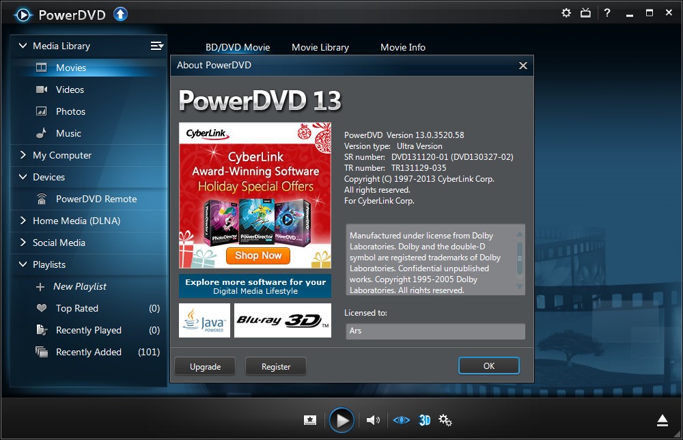Screen dimensions: 683x440
Task: Toggle 3D playback mode
Action: 424,420
